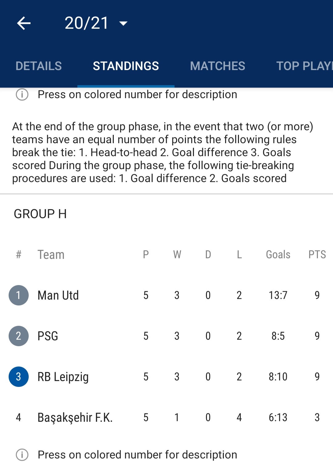Tap the grey number 2 position badge
The image size is (333, 472).
click(18, 336)
